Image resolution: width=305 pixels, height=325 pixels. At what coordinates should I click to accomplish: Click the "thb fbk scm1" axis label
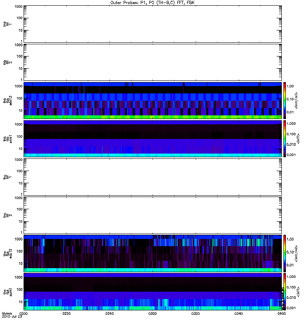pyautogui.click(x=8, y=139)
